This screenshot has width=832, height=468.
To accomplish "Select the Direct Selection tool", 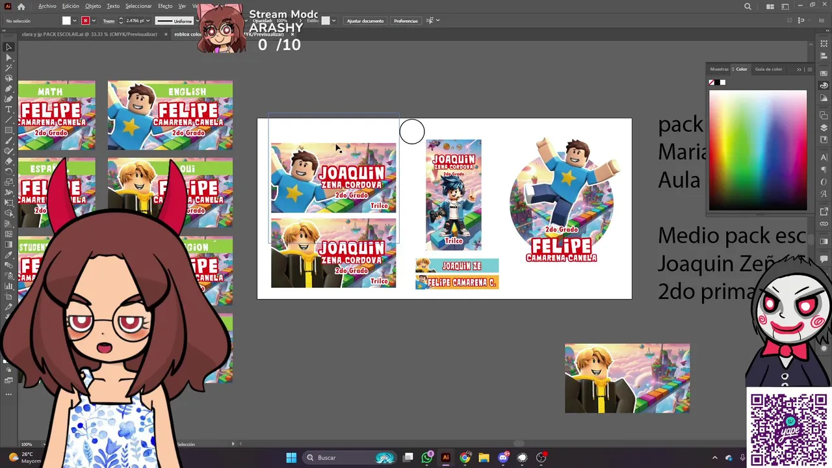I will [8, 57].
